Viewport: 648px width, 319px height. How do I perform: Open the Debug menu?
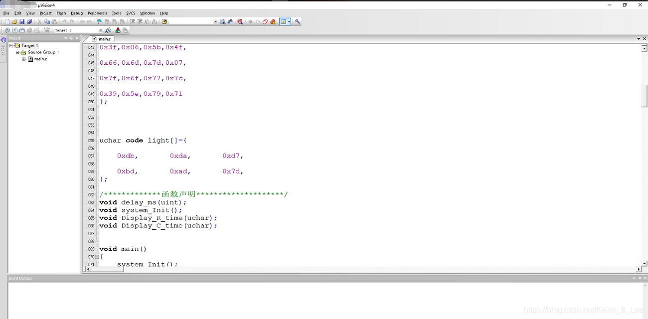(x=77, y=13)
